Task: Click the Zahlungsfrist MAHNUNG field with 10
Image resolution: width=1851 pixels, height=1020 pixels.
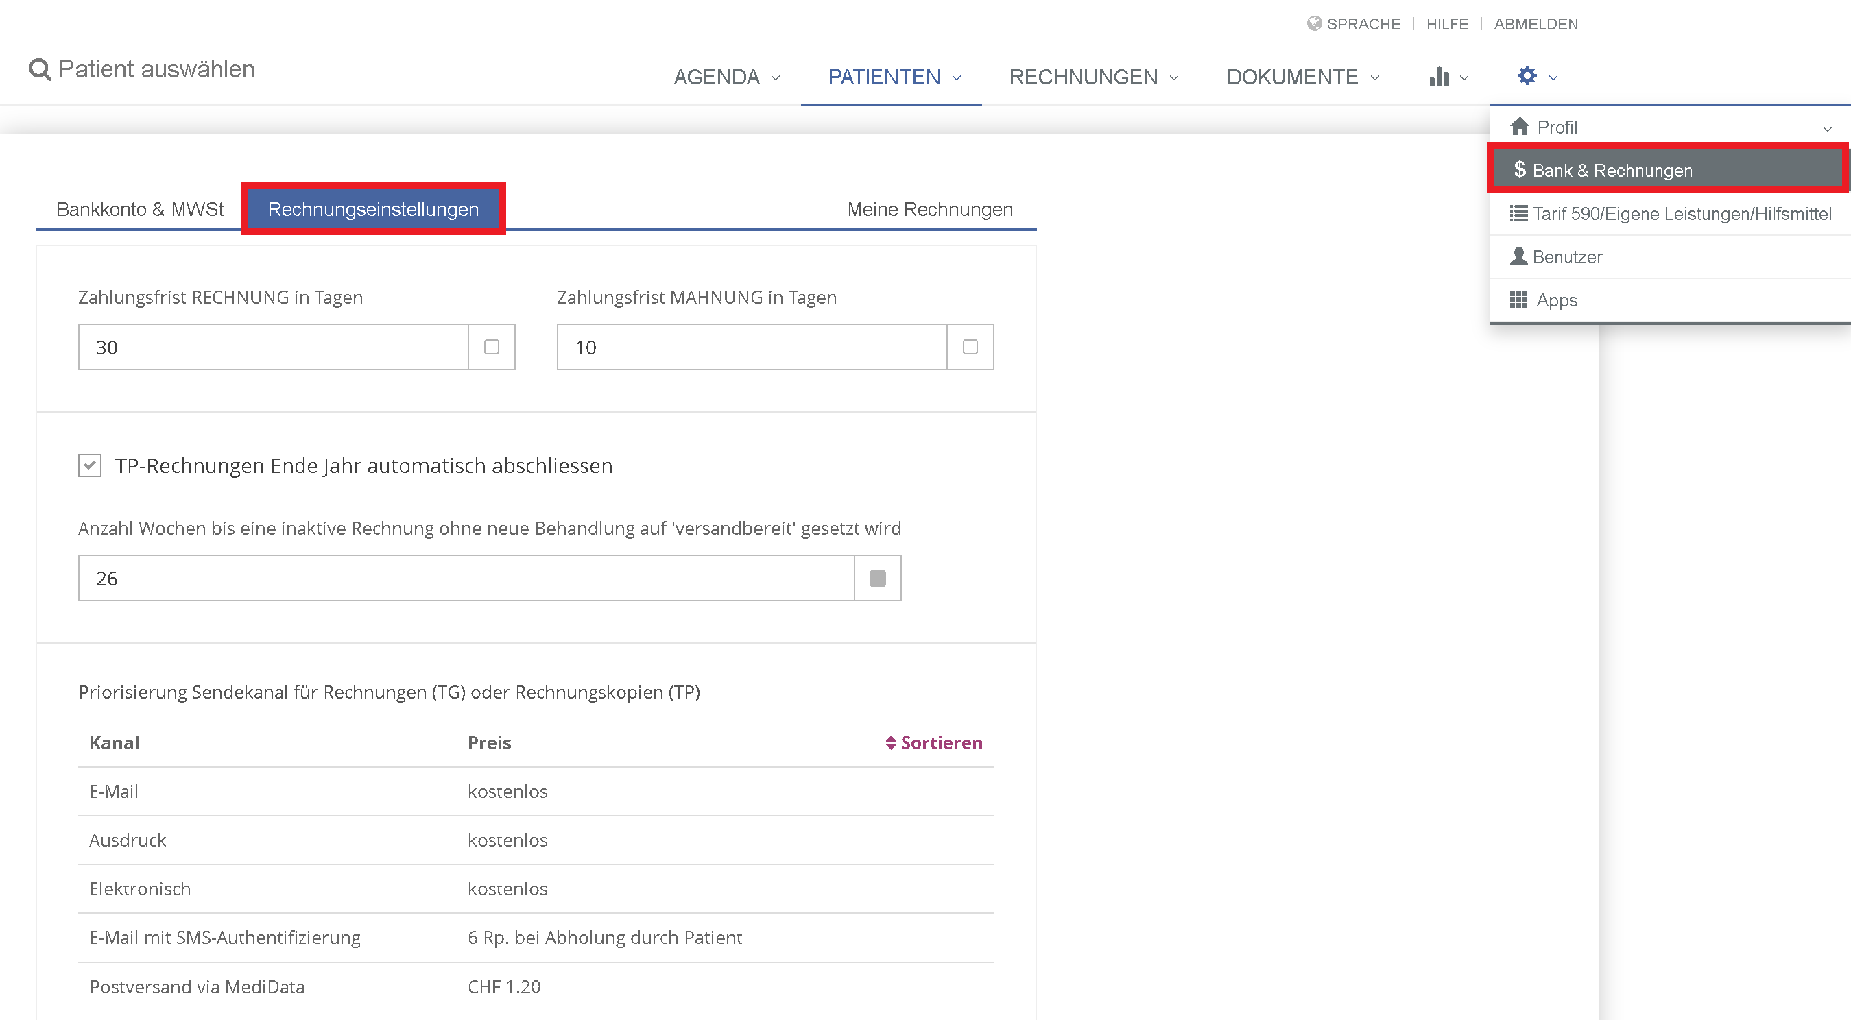Action: point(752,347)
